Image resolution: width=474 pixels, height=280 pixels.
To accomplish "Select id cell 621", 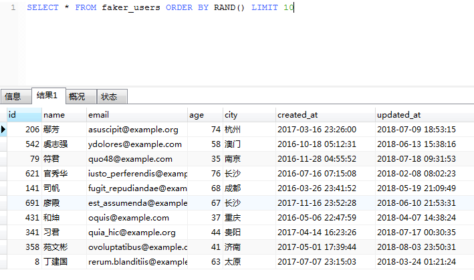I will (x=25, y=174).
